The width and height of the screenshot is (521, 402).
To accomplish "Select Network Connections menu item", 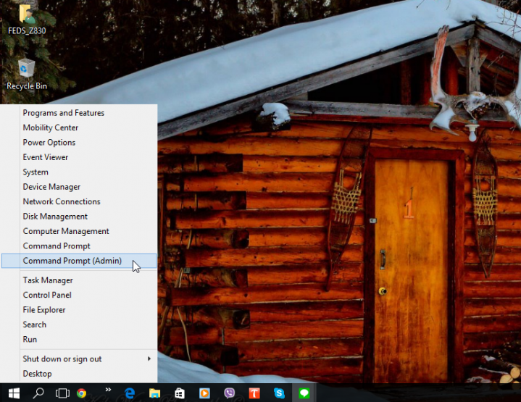I will (x=80, y=201).
